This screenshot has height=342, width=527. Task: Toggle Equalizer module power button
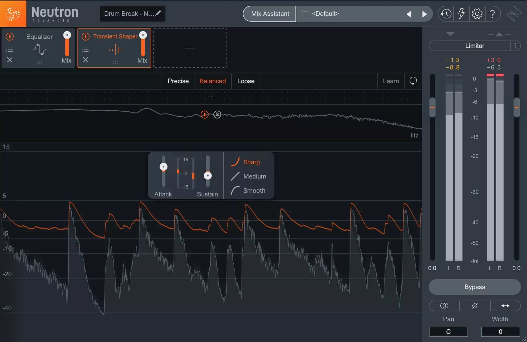pyautogui.click(x=10, y=36)
